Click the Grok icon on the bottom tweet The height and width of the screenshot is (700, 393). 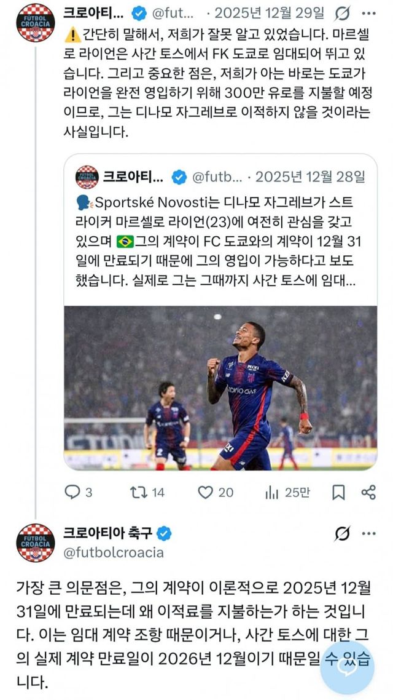click(x=342, y=534)
